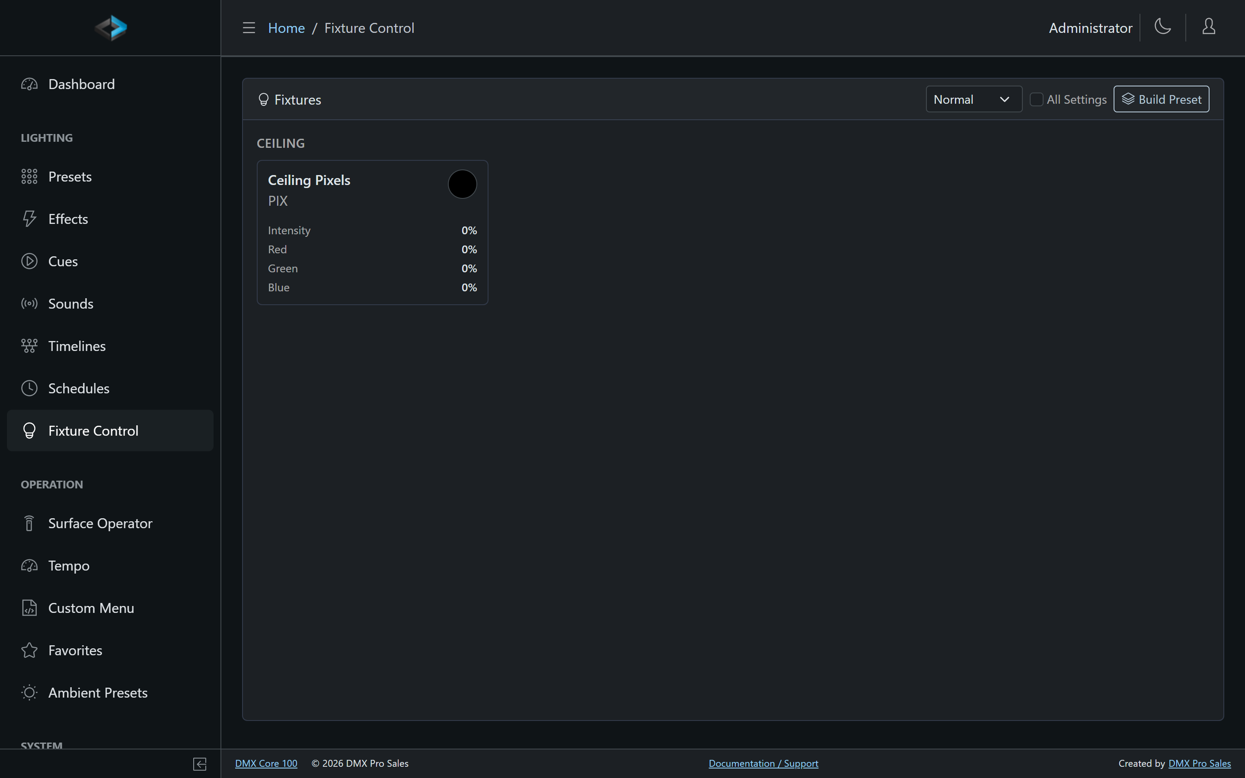The height and width of the screenshot is (778, 1245).
Task: Click the Intensity channel label
Action: tap(289, 230)
